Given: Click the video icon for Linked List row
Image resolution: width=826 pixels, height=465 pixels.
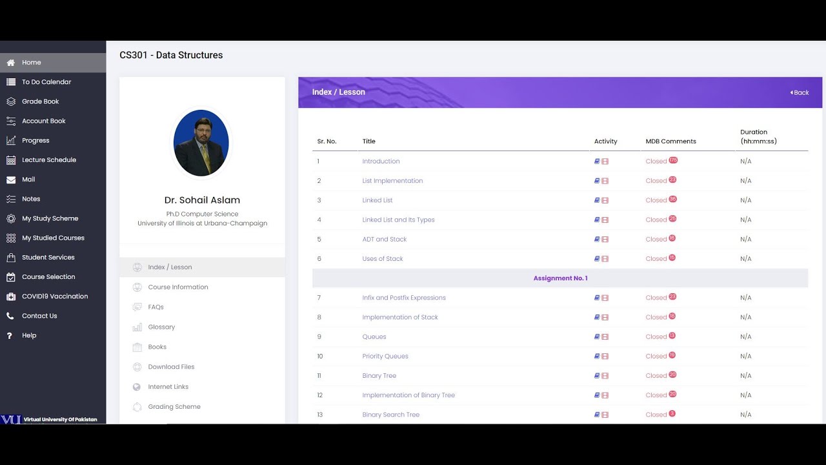Looking at the screenshot, I should point(605,200).
